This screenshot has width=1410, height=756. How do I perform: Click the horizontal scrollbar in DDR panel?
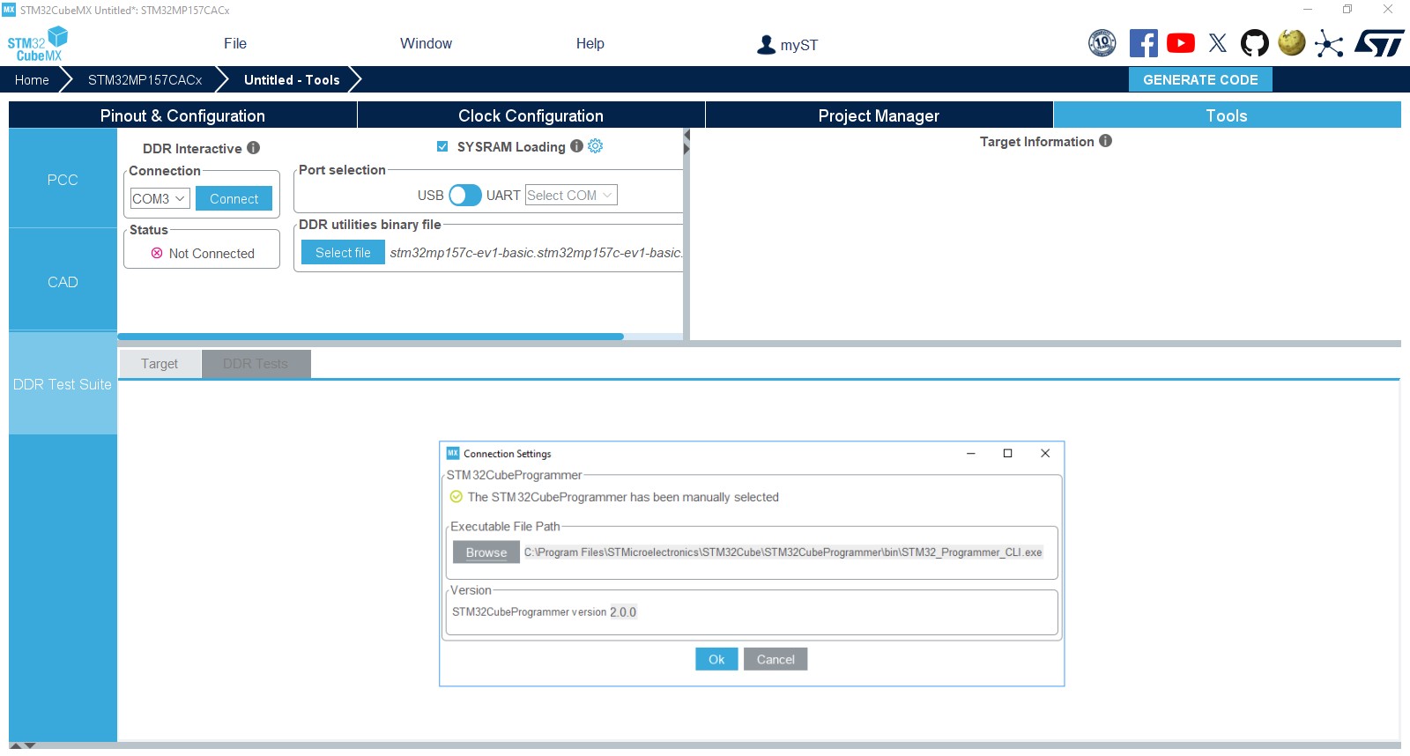370,337
